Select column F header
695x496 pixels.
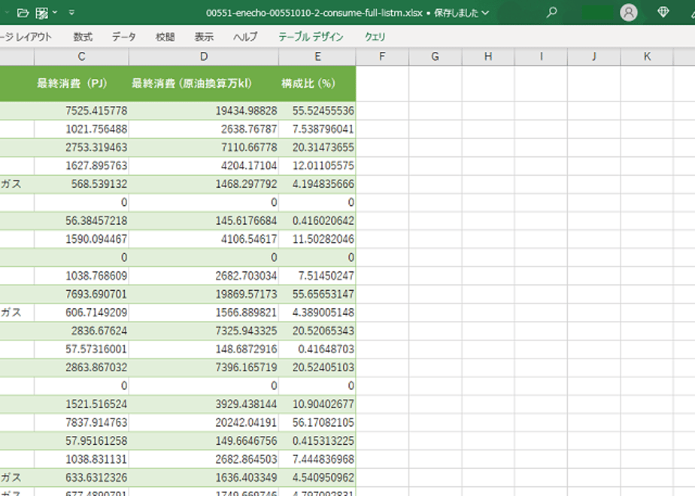(382, 56)
